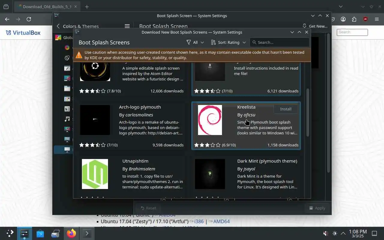Screen dimensions: 384x240
Task: Focus VirtualBox page Search field
Action: pyautogui.click(x=352, y=32)
